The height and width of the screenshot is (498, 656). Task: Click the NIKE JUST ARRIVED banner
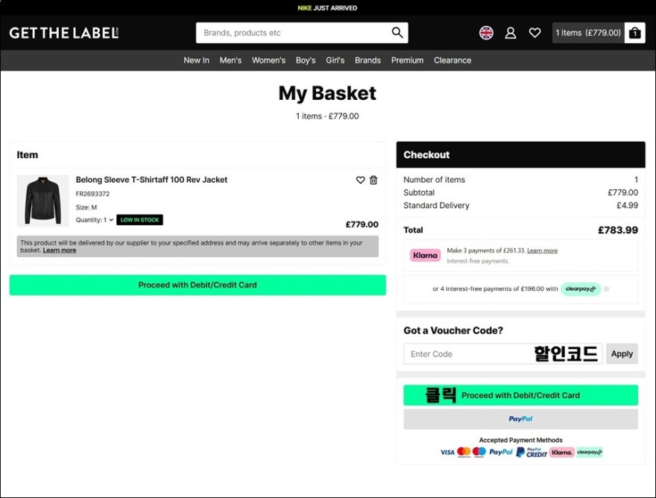coord(327,8)
